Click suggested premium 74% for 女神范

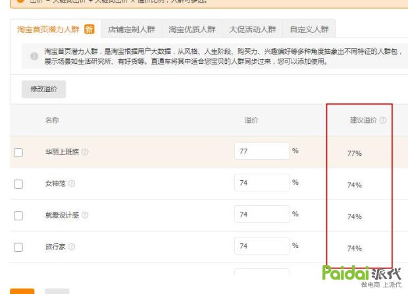click(x=355, y=185)
